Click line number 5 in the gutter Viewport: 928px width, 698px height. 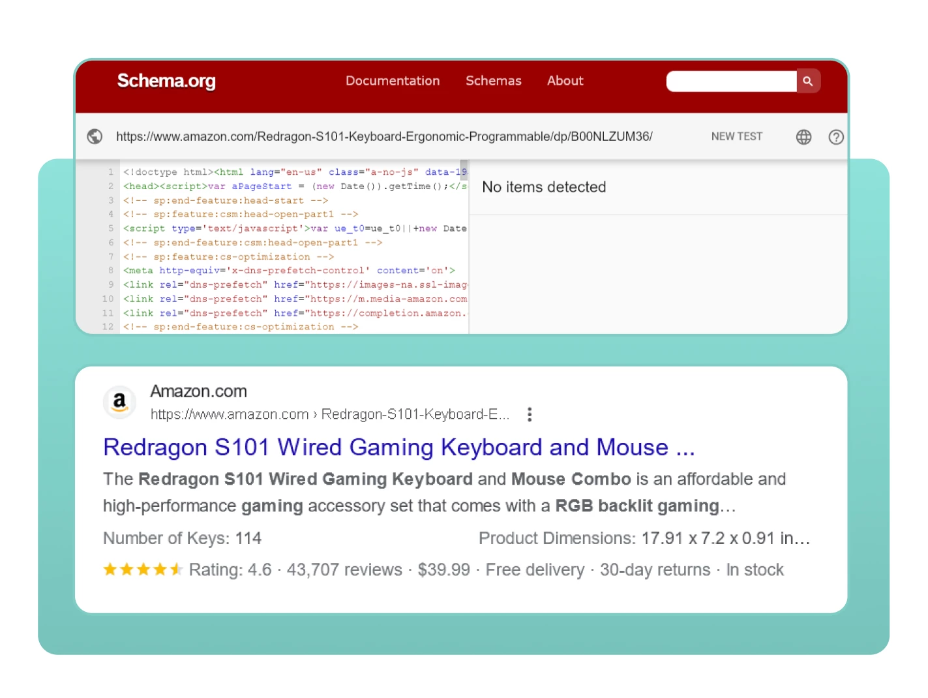(x=111, y=228)
